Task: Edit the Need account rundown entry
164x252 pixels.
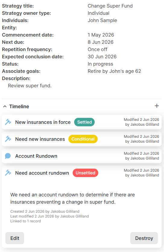Action: (15, 238)
